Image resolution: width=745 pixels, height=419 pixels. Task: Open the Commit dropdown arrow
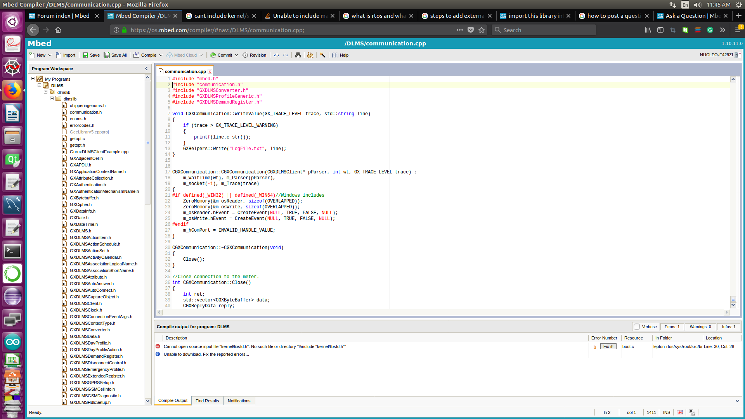point(237,55)
